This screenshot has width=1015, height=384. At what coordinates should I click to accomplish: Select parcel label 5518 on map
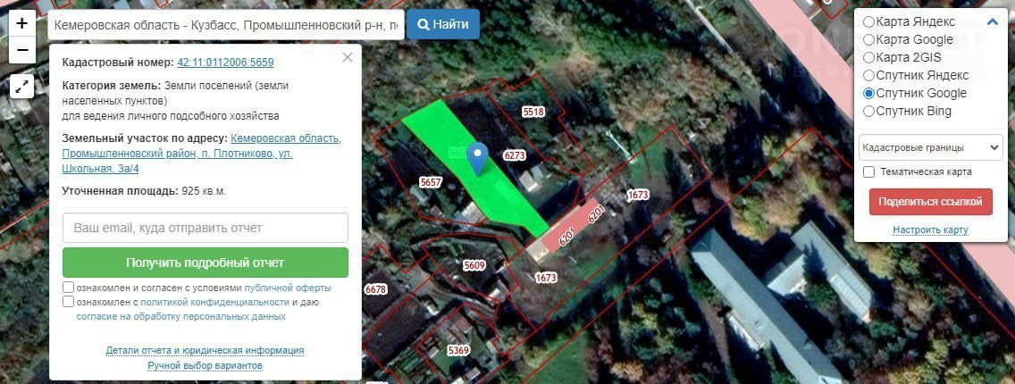(533, 112)
